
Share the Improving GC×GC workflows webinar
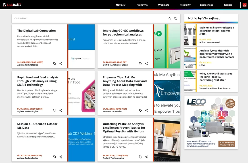pyautogui.click(x=147, y=64)
